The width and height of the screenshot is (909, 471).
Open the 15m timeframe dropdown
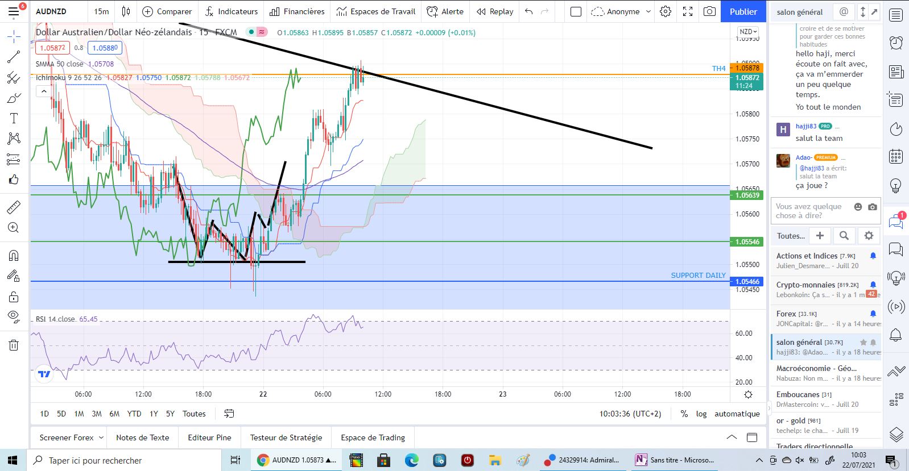(101, 11)
